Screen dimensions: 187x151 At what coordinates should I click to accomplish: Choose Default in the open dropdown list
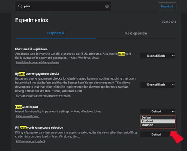(x=158, y=117)
